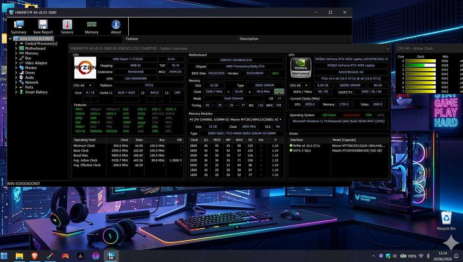The image size is (463, 262).
Task: Open the Wi-Fi tray icon
Action: point(421,256)
